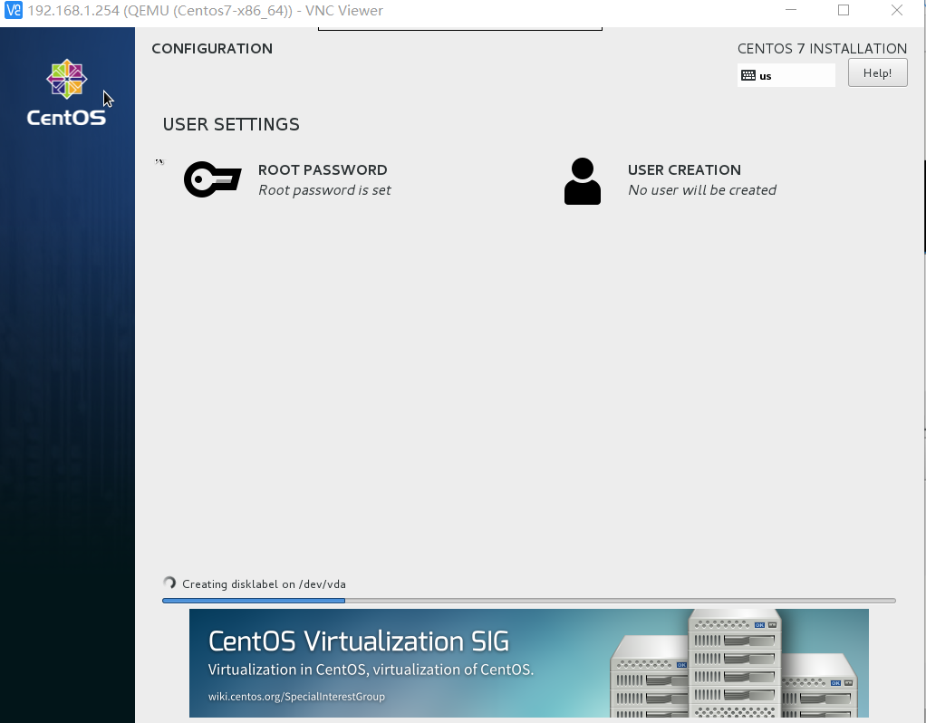Click the CentOS logo in the sidebar

point(67,92)
